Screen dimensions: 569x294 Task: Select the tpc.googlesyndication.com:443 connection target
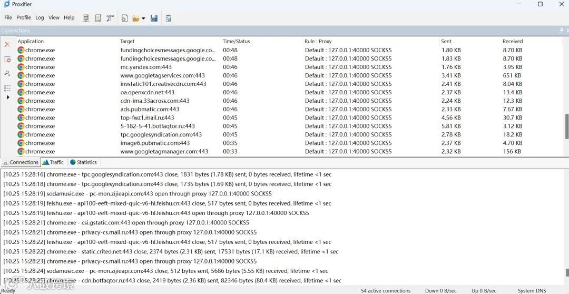[x=161, y=135]
